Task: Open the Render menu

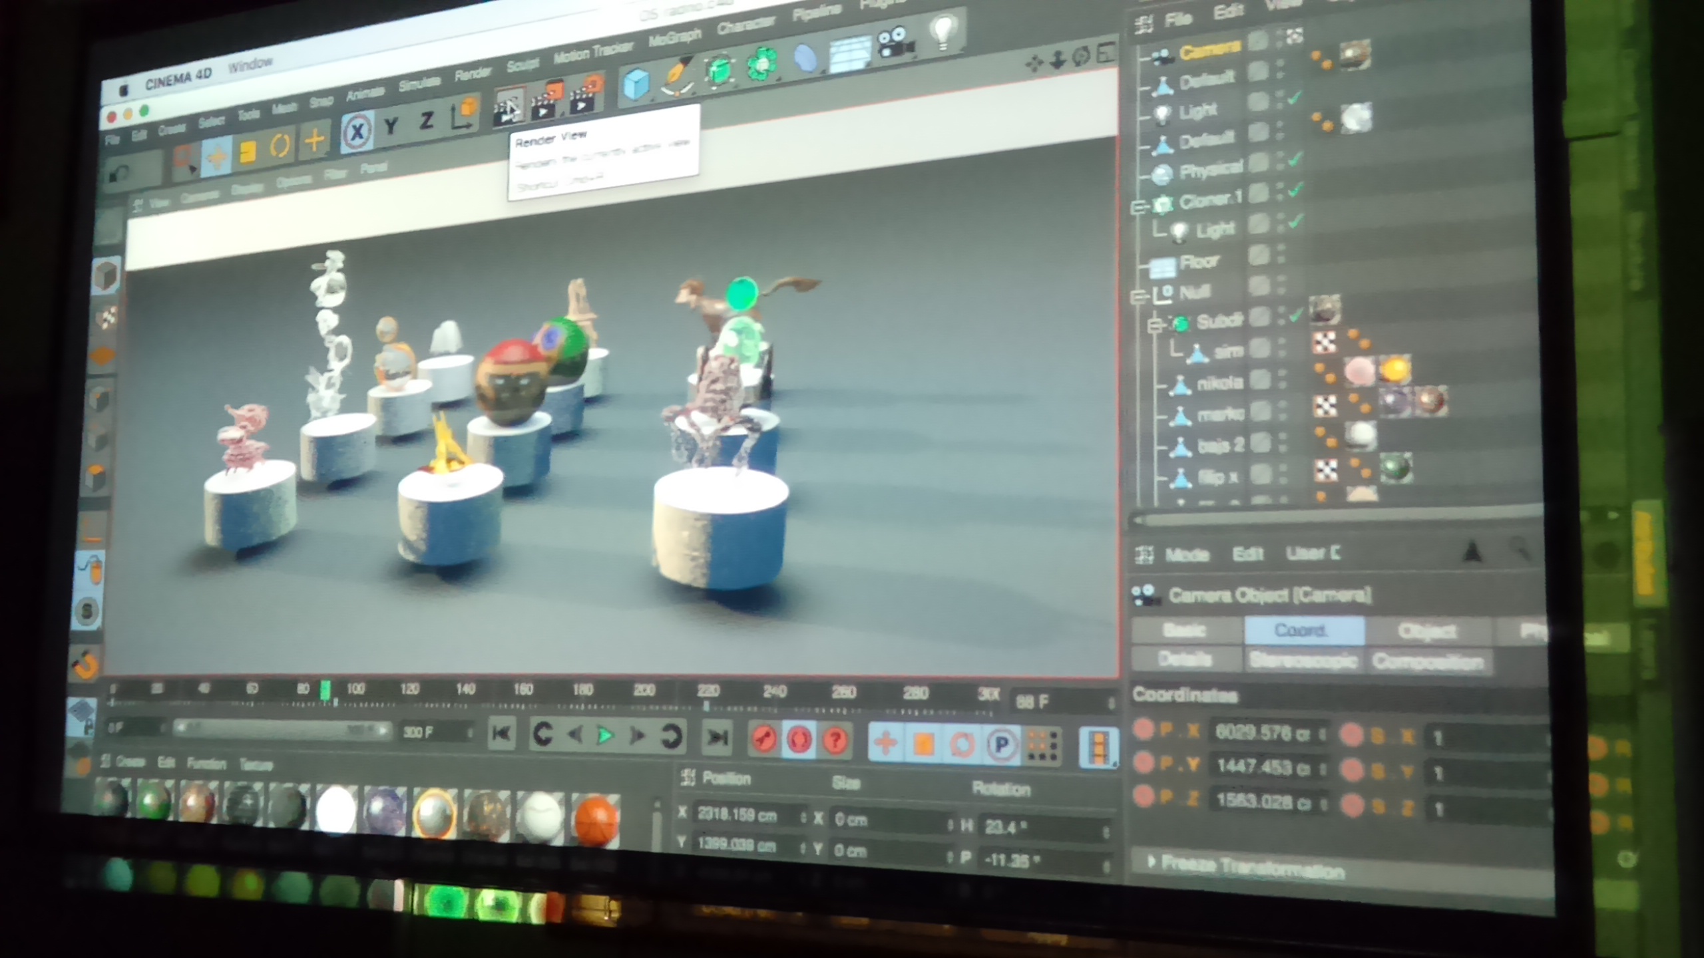Action: coord(473,73)
